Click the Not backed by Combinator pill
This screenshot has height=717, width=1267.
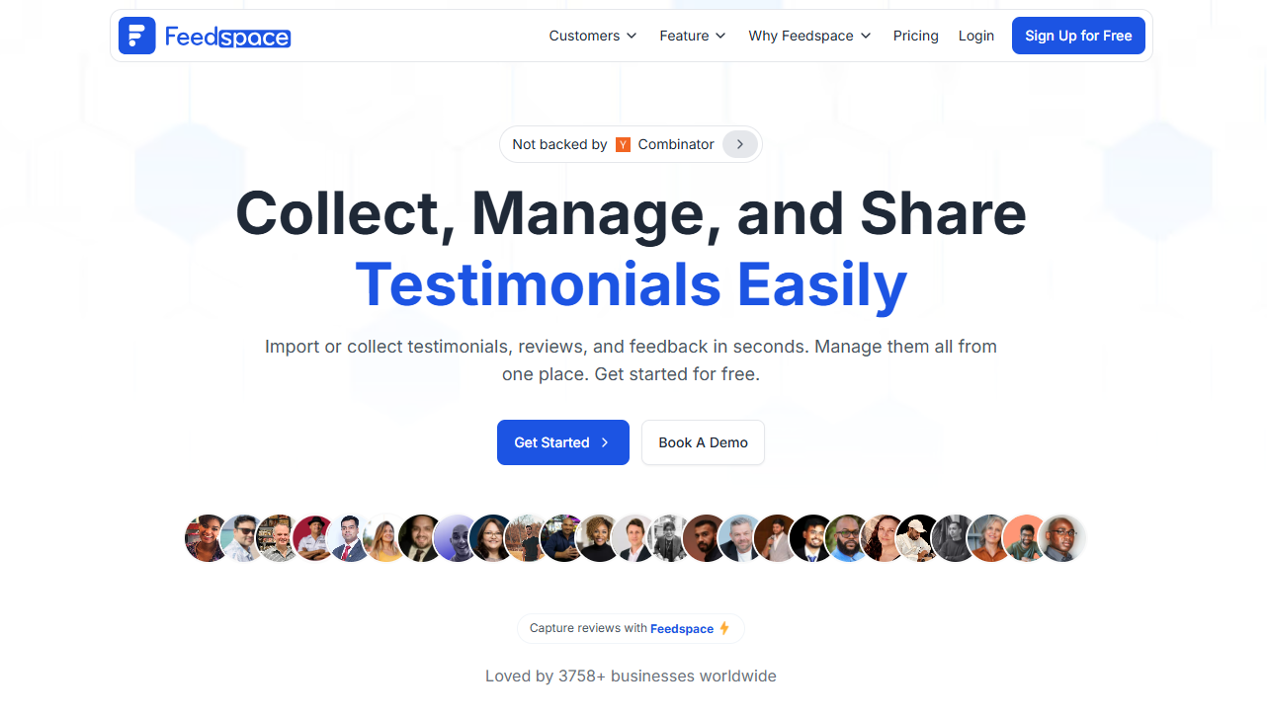[631, 144]
